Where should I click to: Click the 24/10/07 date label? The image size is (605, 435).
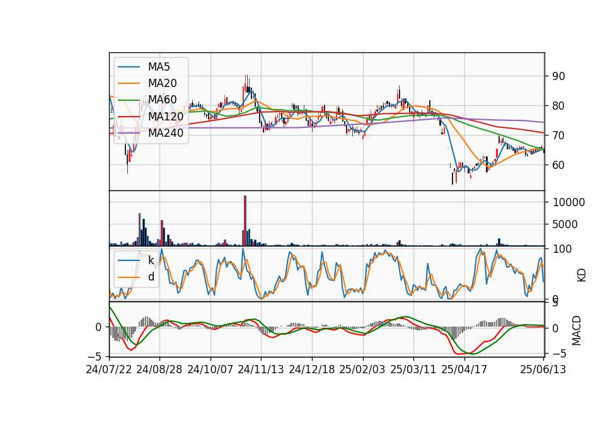(210, 369)
